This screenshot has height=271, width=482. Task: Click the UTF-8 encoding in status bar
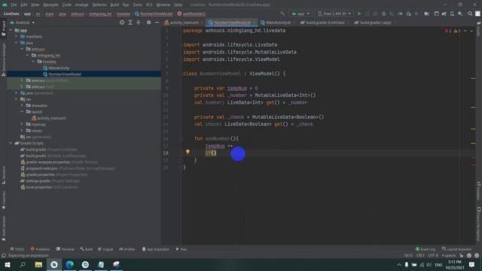pos(433,256)
